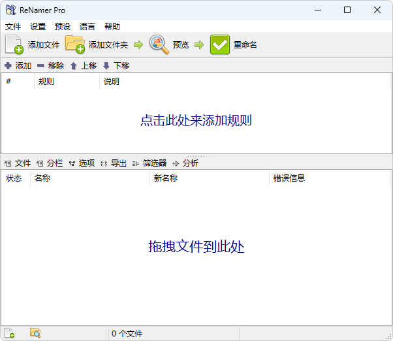Click the 添加 rule plus icon
This screenshot has width=393, height=341.
pos(8,66)
